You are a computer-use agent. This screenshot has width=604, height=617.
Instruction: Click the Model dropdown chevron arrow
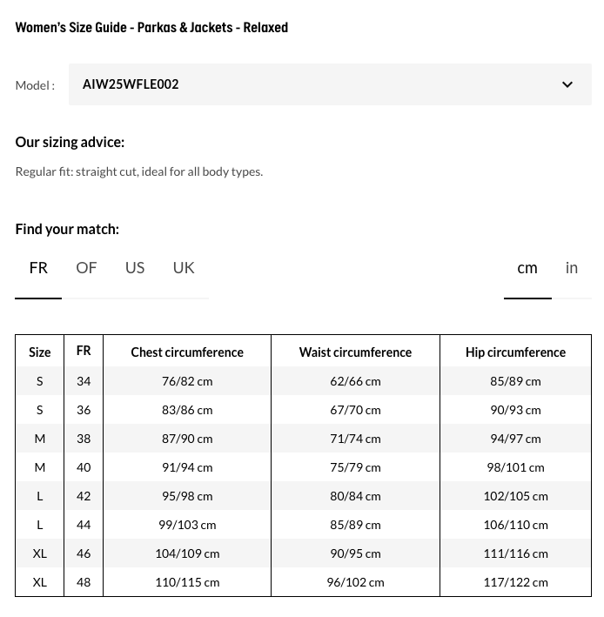pyautogui.click(x=567, y=84)
